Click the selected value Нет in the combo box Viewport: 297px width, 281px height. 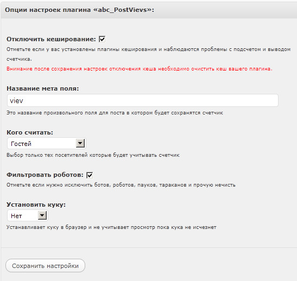pyautogui.click(x=16, y=216)
